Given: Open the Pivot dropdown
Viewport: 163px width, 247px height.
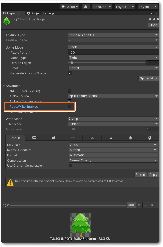Looking at the screenshot, I should click(x=114, y=68).
